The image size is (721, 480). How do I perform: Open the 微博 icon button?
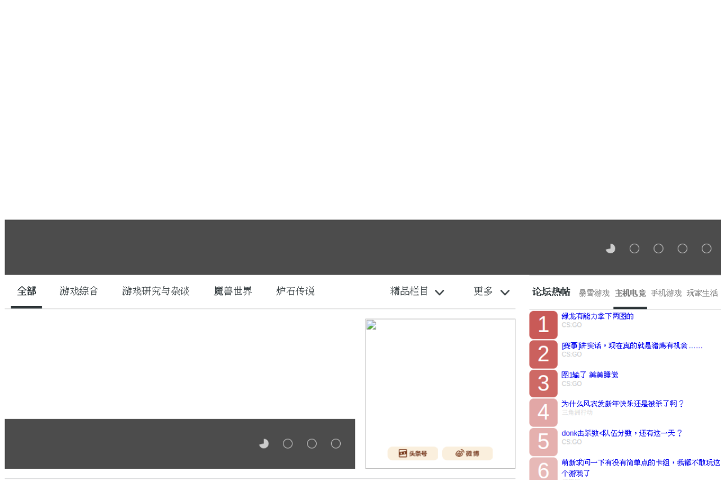(467, 454)
